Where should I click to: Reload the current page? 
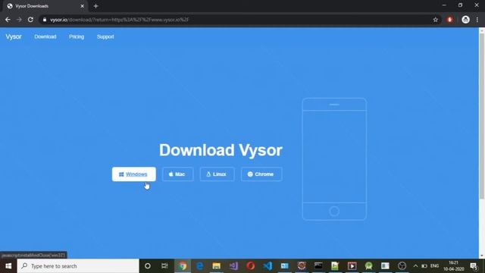30,20
